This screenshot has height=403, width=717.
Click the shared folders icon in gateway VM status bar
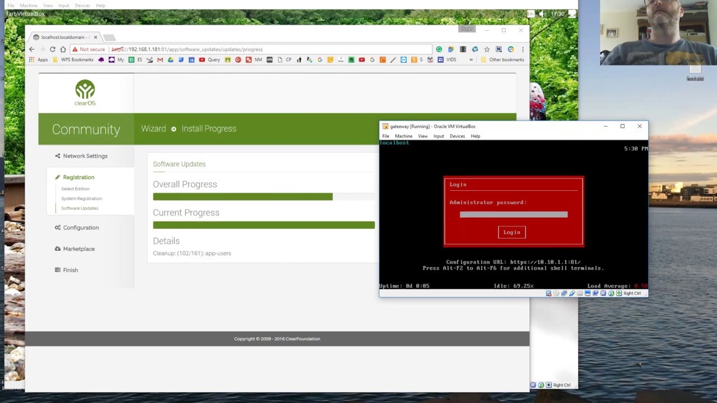coord(580,293)
